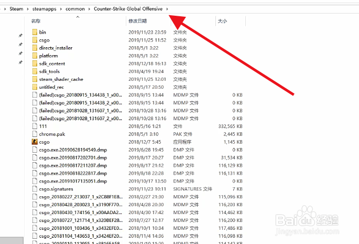Click the second pin icon in the sidebar

click(x=20, y=44)
